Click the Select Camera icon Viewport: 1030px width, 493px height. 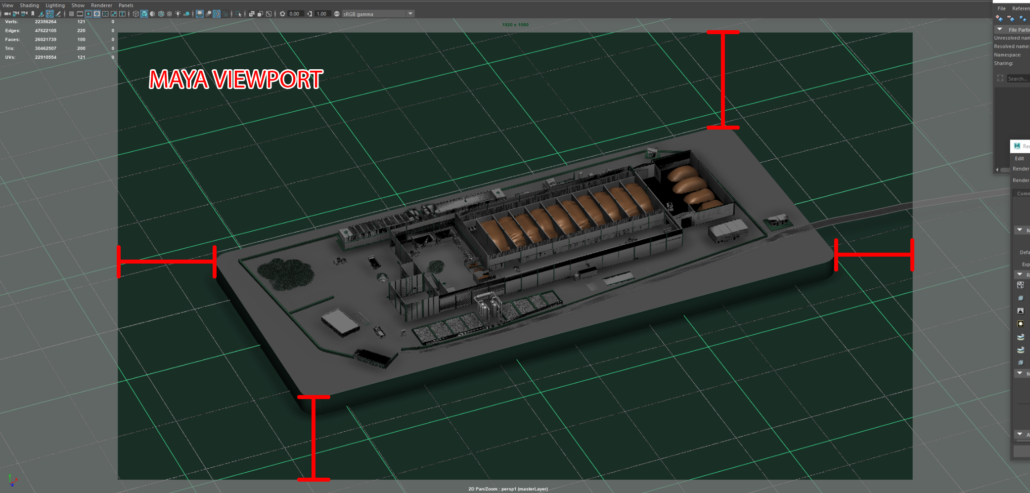pos(7,14)
